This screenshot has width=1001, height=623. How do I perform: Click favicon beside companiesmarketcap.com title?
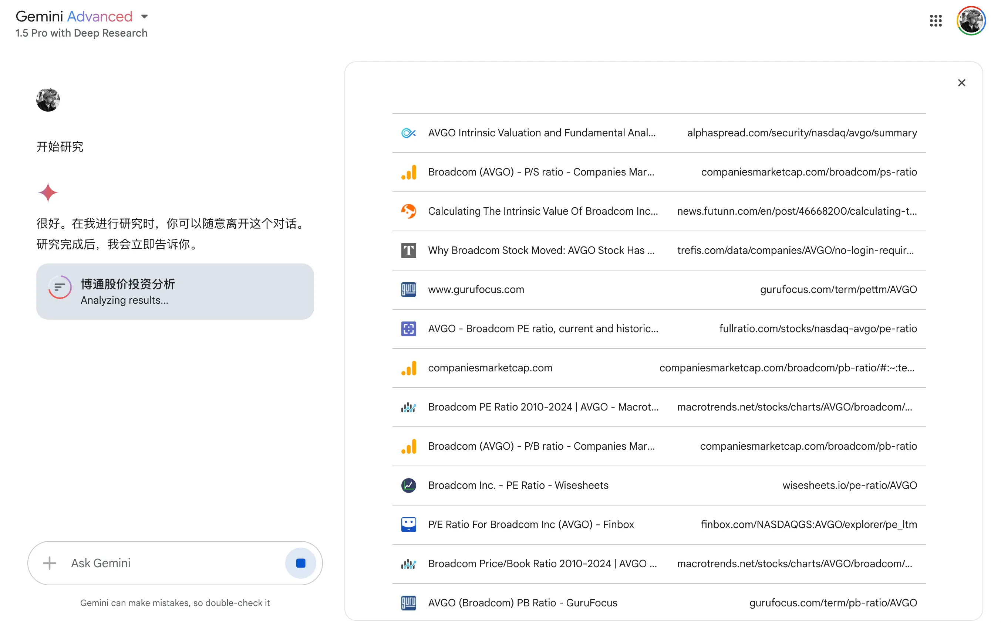[408, 368]
